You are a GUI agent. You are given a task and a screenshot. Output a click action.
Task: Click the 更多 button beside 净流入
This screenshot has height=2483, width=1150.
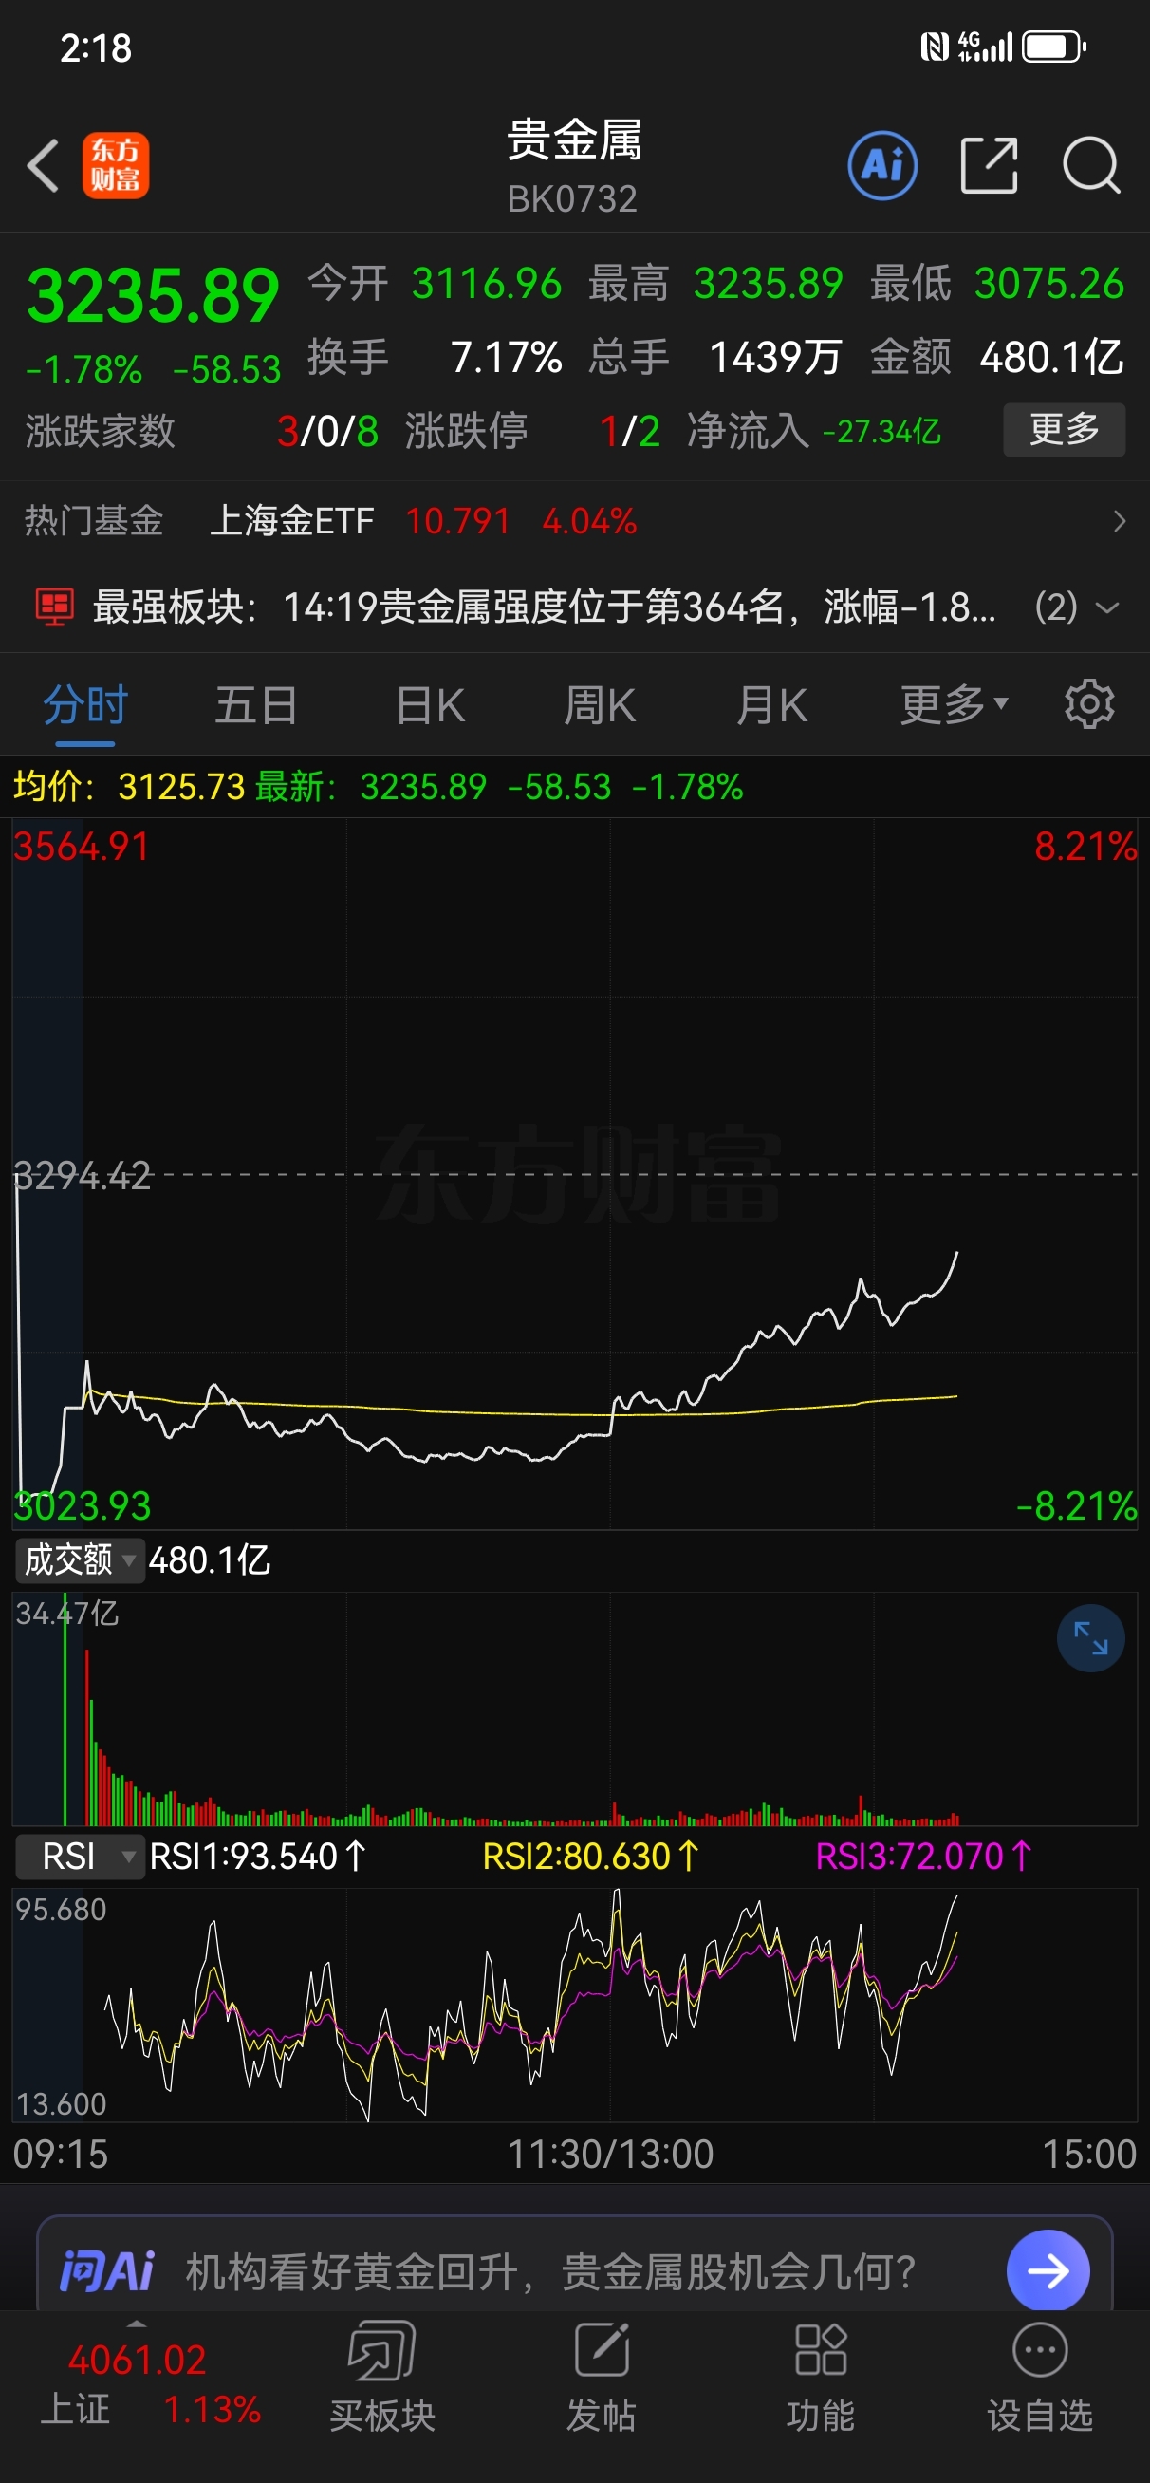[1065, 430]
